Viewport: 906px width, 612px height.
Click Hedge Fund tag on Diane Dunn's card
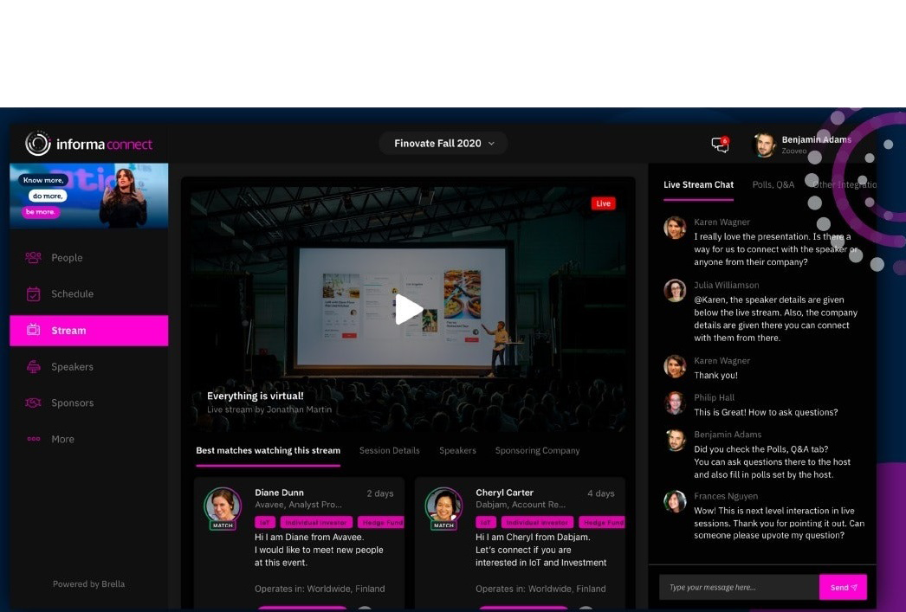point(381,523)
